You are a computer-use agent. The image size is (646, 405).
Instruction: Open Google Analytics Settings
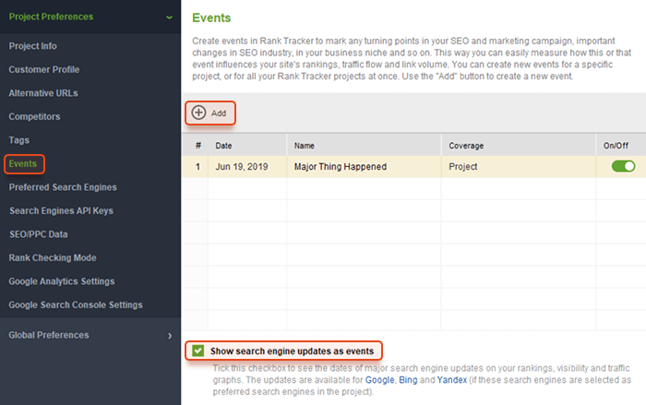click(x=62, y=281)
